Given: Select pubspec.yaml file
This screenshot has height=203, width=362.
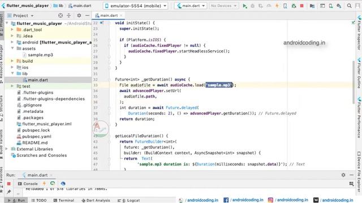Looking at the screenshot, I should (34, 136).
